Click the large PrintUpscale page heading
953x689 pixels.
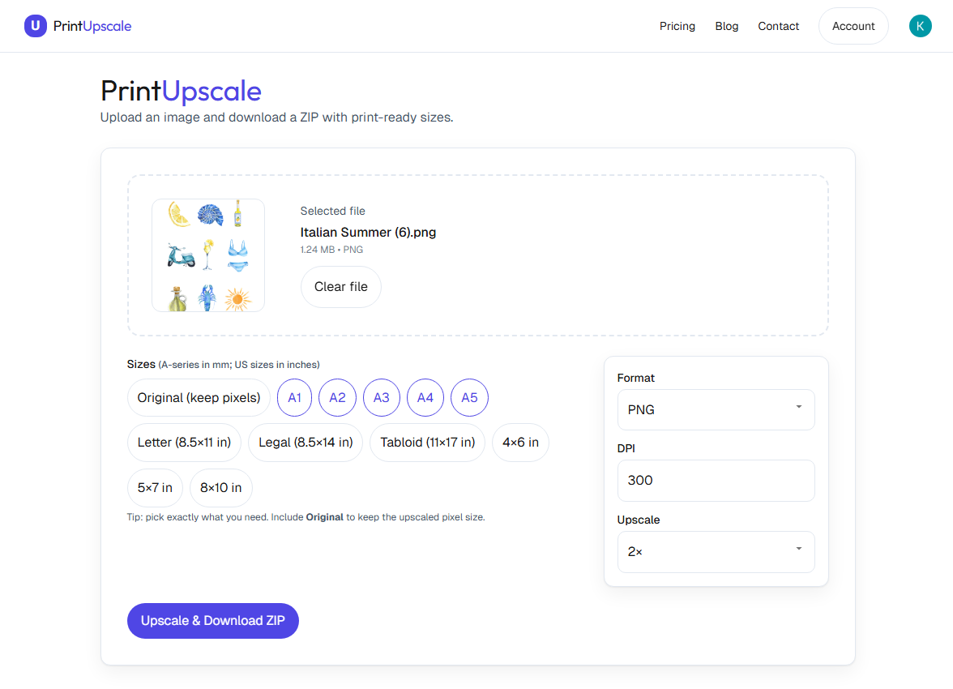pos(181,92)
